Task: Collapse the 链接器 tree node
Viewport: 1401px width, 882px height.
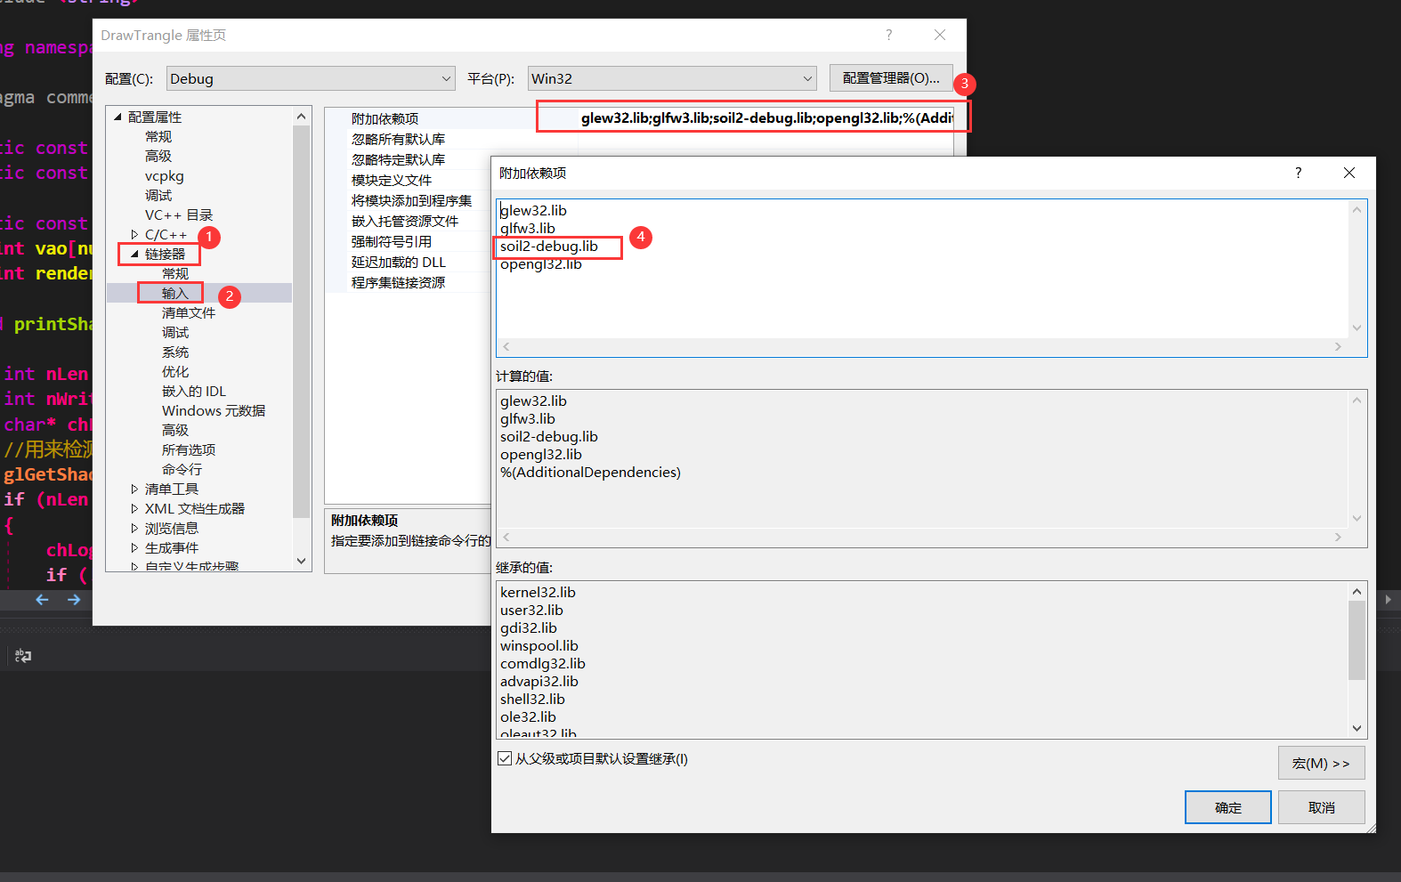Action: click(x=134, y=254)
